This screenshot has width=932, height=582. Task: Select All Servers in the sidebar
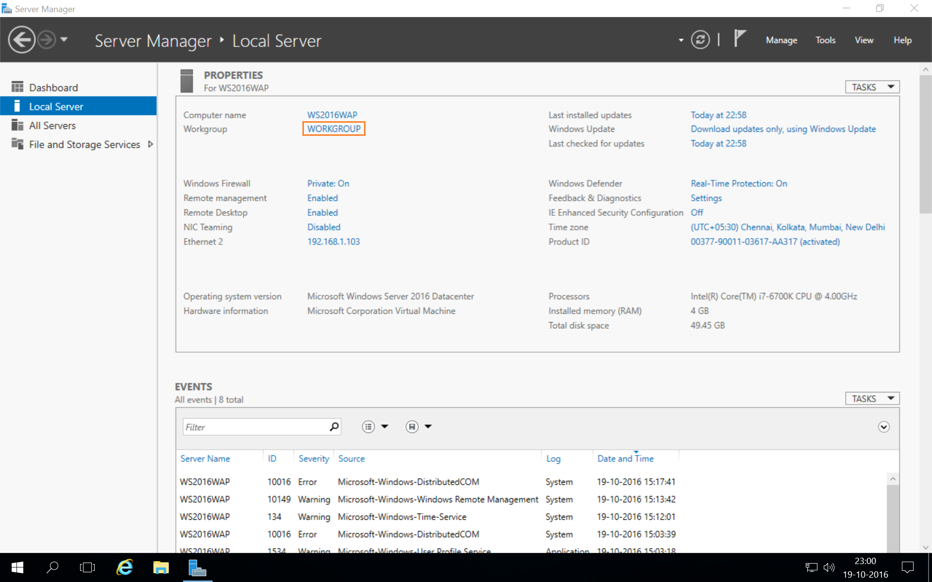click(78, 125)
